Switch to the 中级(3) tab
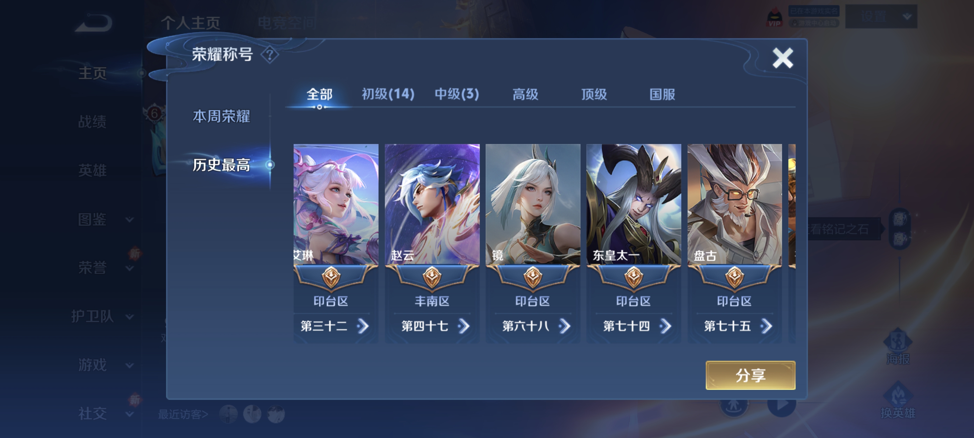 point(457,94)
